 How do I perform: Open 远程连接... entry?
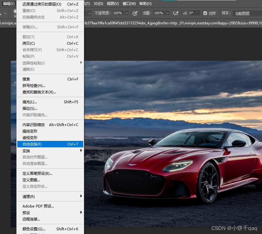pyautogui.click(x=50, y=219)
